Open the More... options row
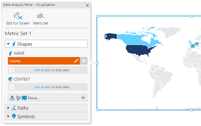The height and width of the screenshot is (126, 201). click(x=33, y=98)
